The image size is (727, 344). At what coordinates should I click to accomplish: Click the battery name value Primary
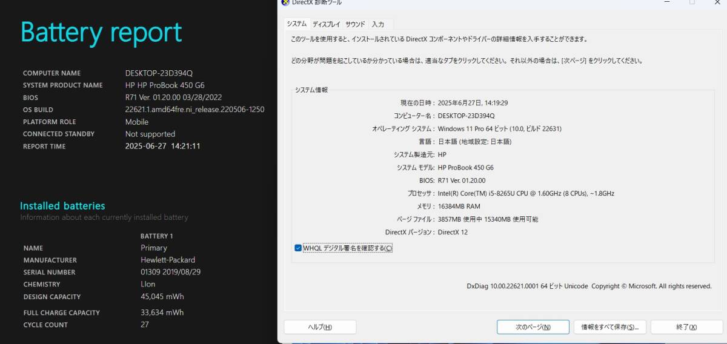click(154, 248)
